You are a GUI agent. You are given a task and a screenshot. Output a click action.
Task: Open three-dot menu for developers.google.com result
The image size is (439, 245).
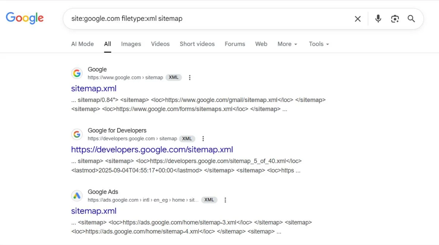(203, 139)
